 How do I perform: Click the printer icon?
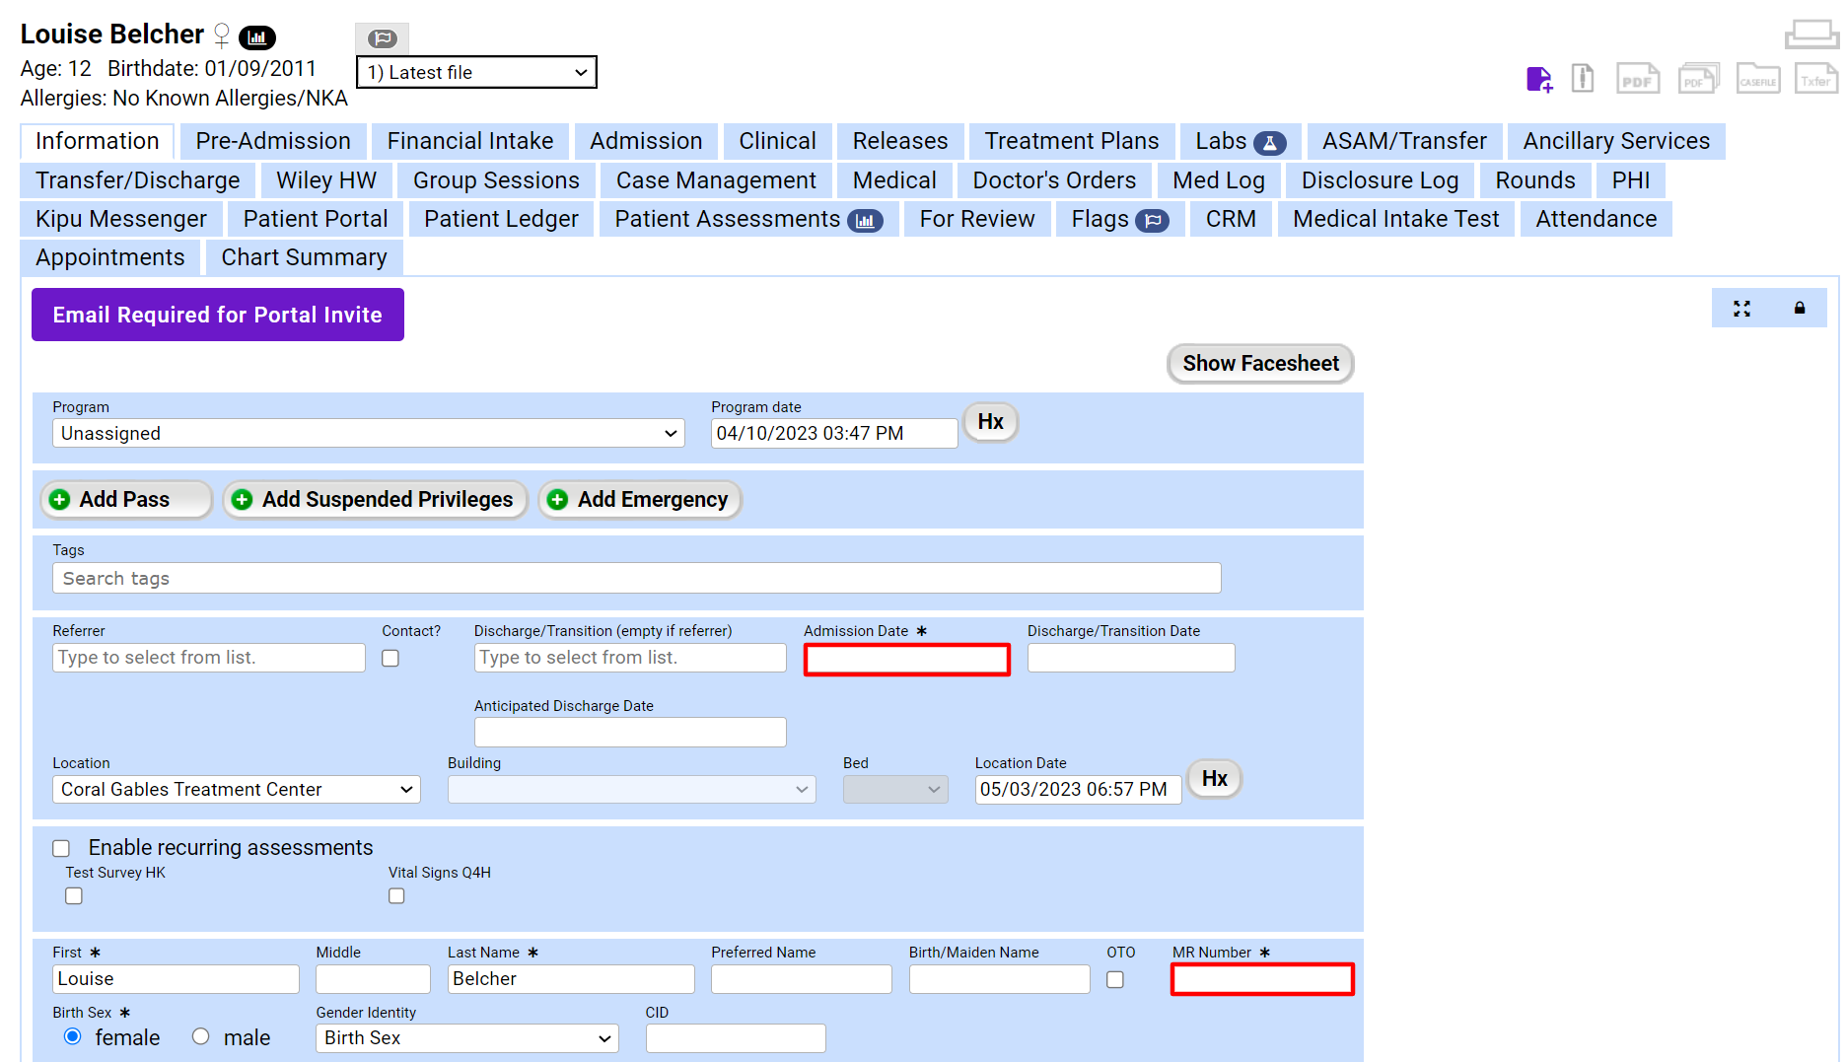coord(1811,35)
